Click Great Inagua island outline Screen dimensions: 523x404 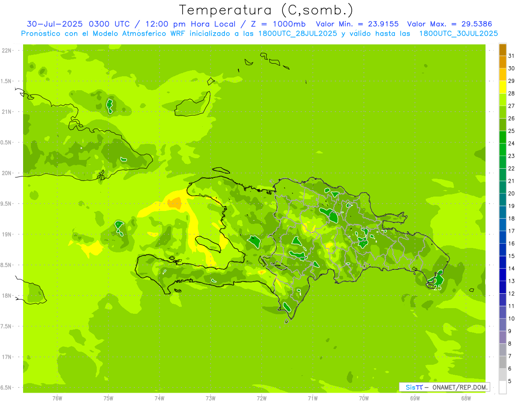point(193,104)
